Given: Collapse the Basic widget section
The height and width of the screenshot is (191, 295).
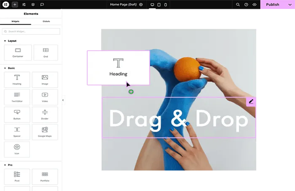Looking at the screenshot, I should [5, 68].
